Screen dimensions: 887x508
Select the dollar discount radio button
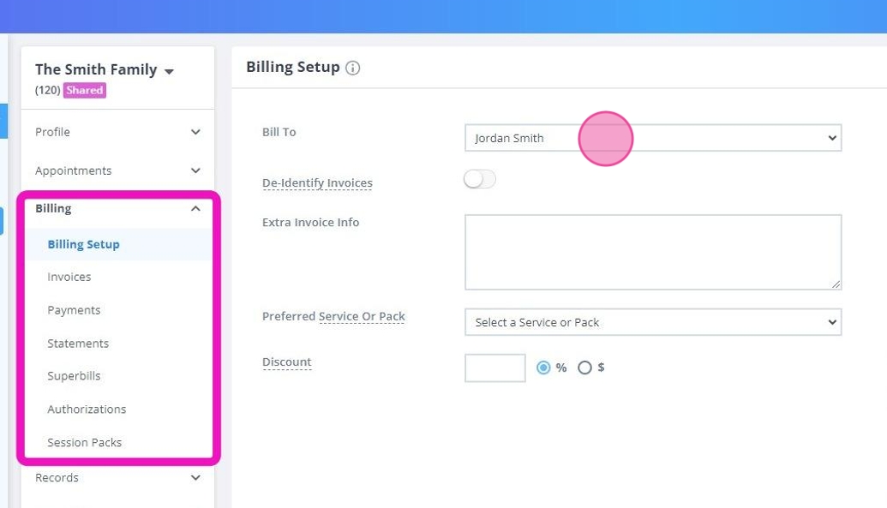pos(584,368)
